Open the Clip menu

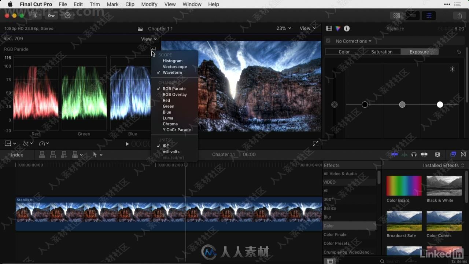tap(130, 4)
